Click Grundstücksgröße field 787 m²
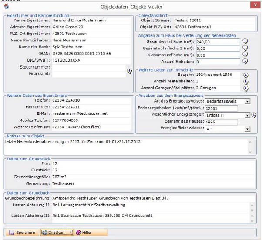Screen dimensions: 262x240 pyautogui.click(x=153, y=177)
